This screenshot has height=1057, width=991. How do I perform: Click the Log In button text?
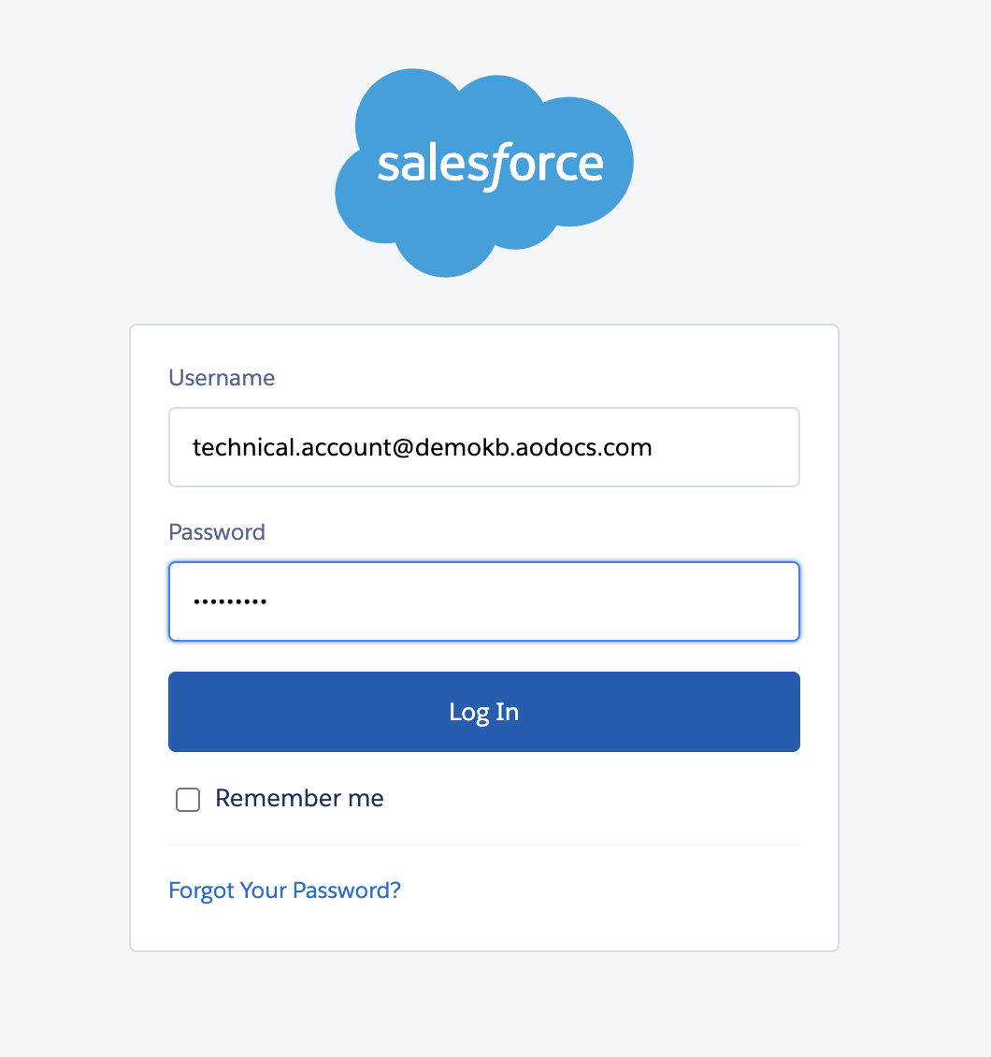click(483, 712)
